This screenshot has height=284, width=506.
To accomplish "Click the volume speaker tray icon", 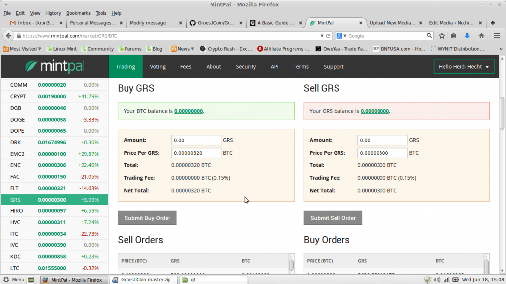I will tap(437, 280).
